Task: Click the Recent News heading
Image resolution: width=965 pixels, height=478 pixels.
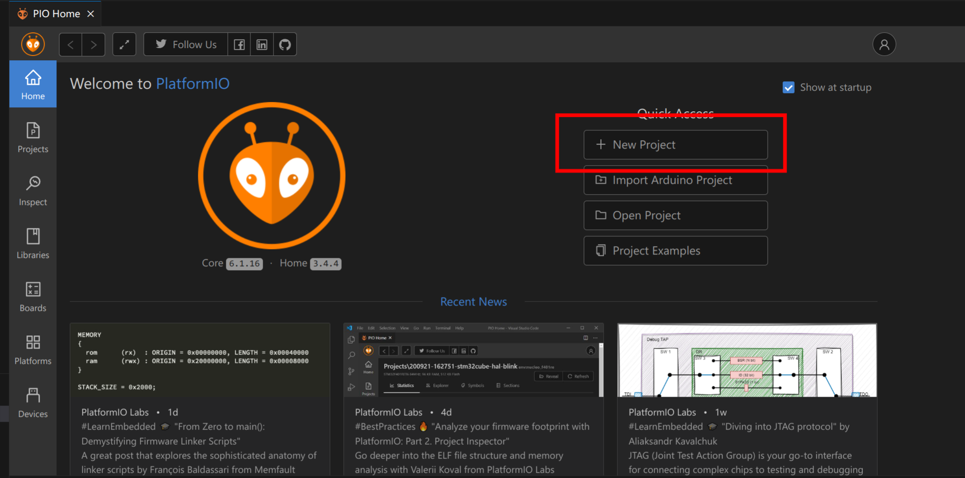Action: click(x=473, y=302)
